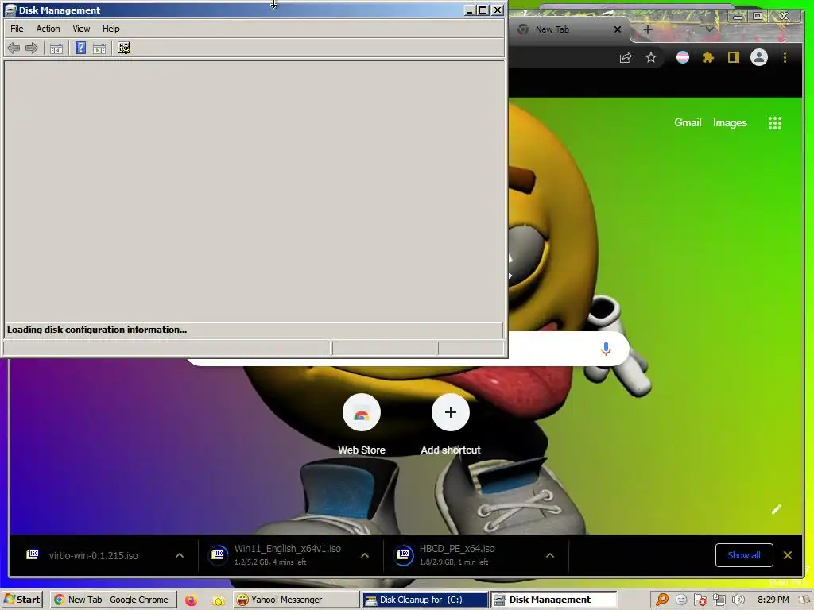Viewport: 814px width, 610px height.
Task: Click the Disk Management title bar system icon
Action: (x=10, y=10)
